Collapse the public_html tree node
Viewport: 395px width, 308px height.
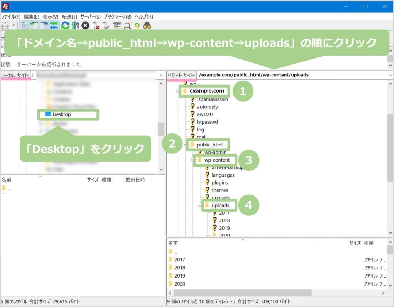pos(185,145)
